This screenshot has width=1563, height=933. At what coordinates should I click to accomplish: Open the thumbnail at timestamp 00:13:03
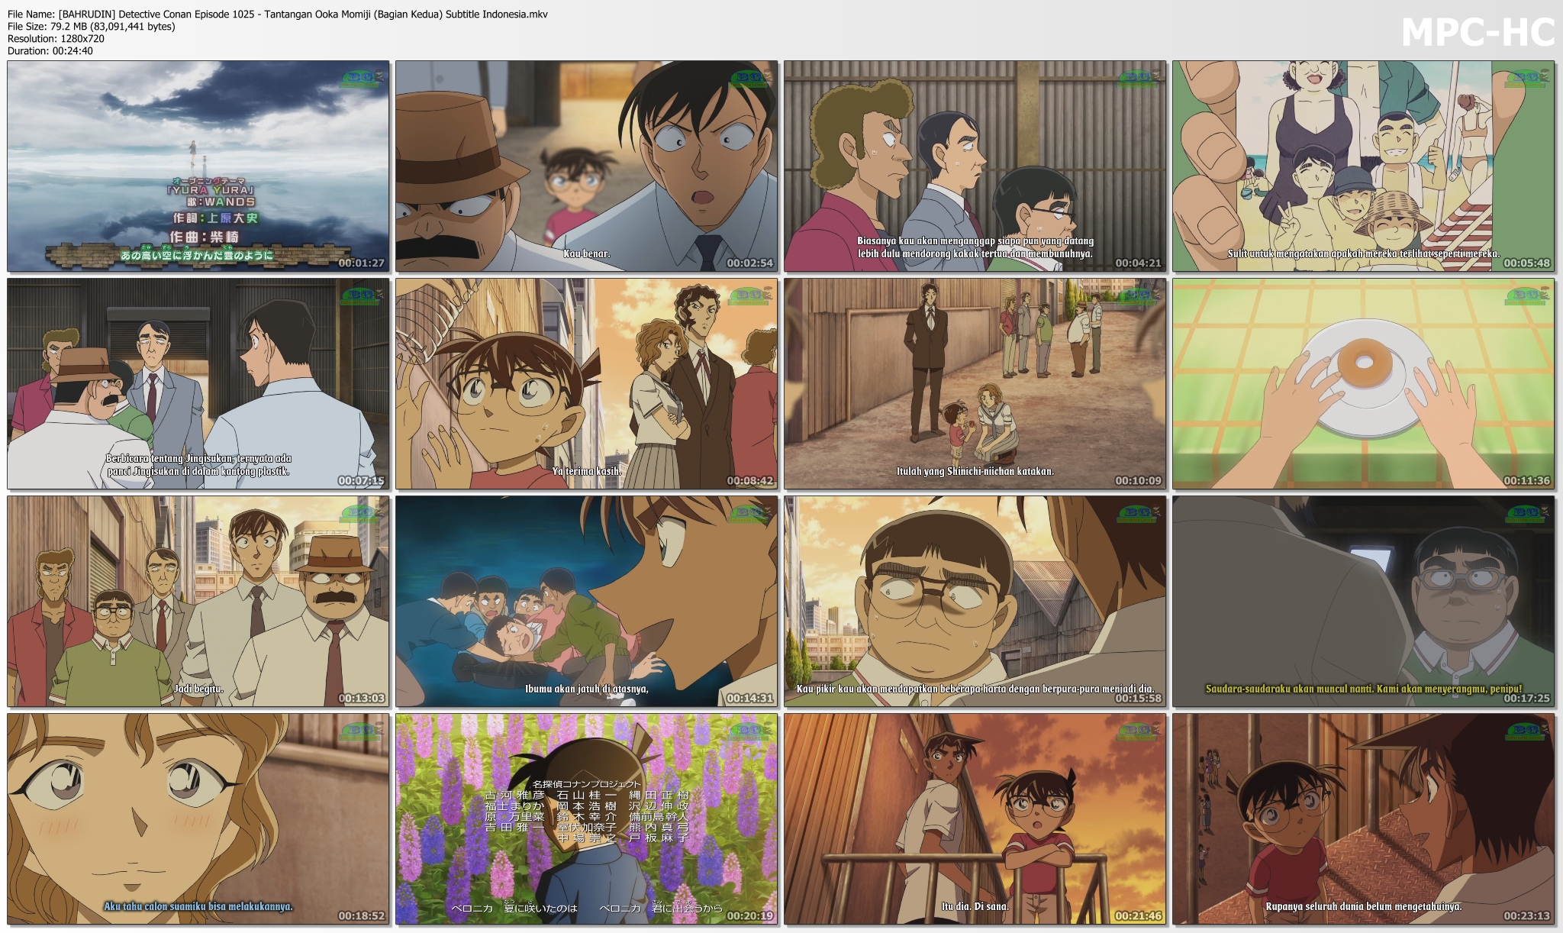198,601
